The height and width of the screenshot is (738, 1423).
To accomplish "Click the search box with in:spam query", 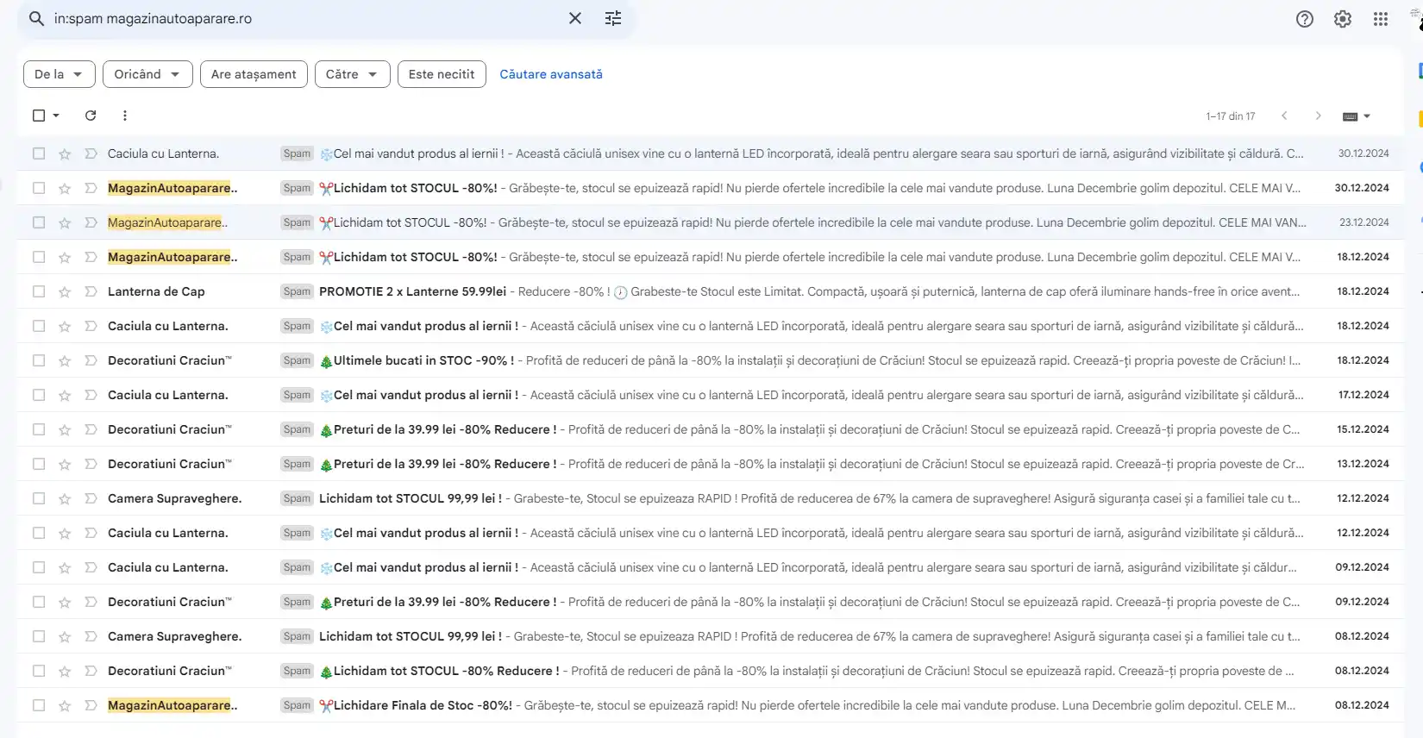I will pyautogui.click(x=302, y=18).
